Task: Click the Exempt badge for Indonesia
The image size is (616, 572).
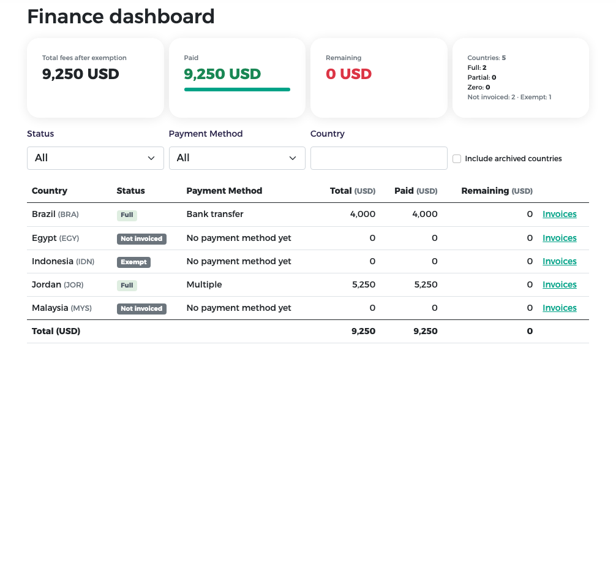Action: (133, 262)
